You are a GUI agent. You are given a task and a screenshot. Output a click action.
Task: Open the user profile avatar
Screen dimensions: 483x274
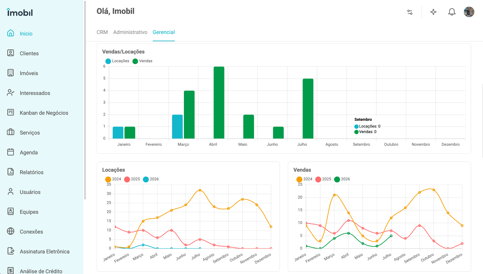tap(469, 12)
